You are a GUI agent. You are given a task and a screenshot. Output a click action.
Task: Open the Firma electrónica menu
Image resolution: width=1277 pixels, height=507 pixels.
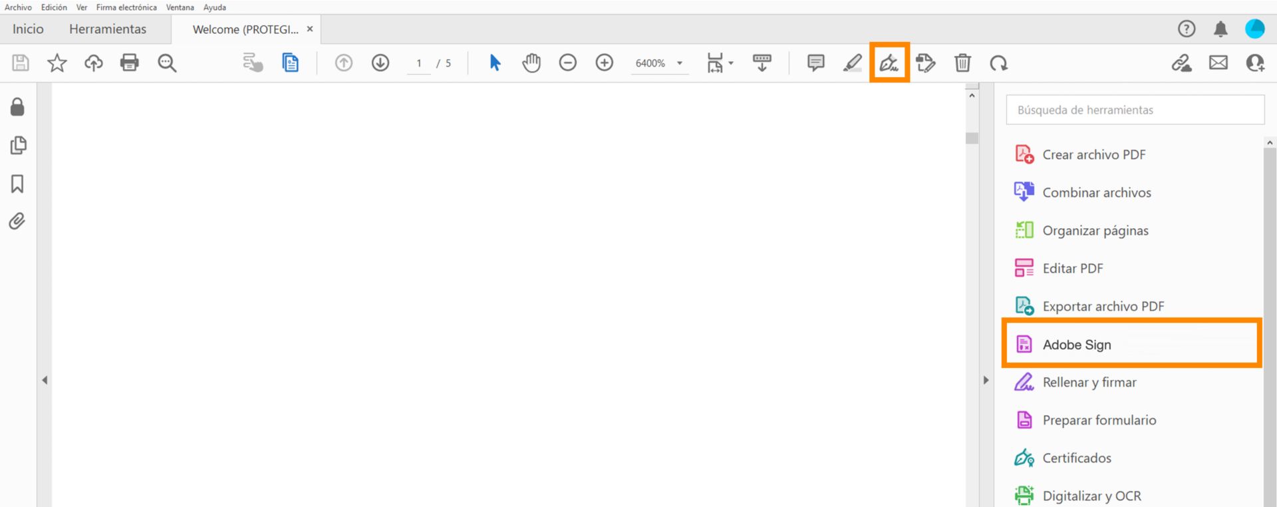126,7
